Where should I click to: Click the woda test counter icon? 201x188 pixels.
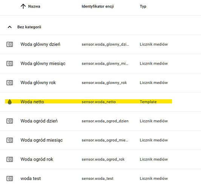pos(9,179)
